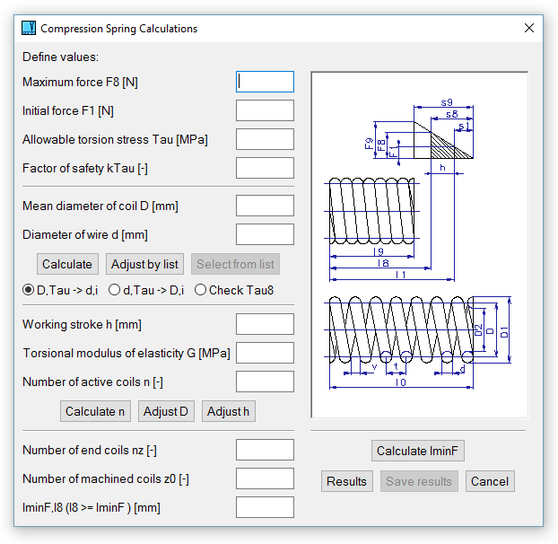Click the Adjust D button

click(x=166, y=411)
